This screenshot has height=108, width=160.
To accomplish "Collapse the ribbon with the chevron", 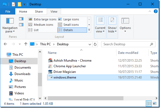I will point(150,11).
